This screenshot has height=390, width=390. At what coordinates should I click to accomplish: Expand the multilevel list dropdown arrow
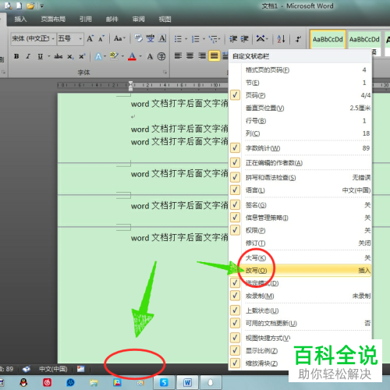point(219,39)
